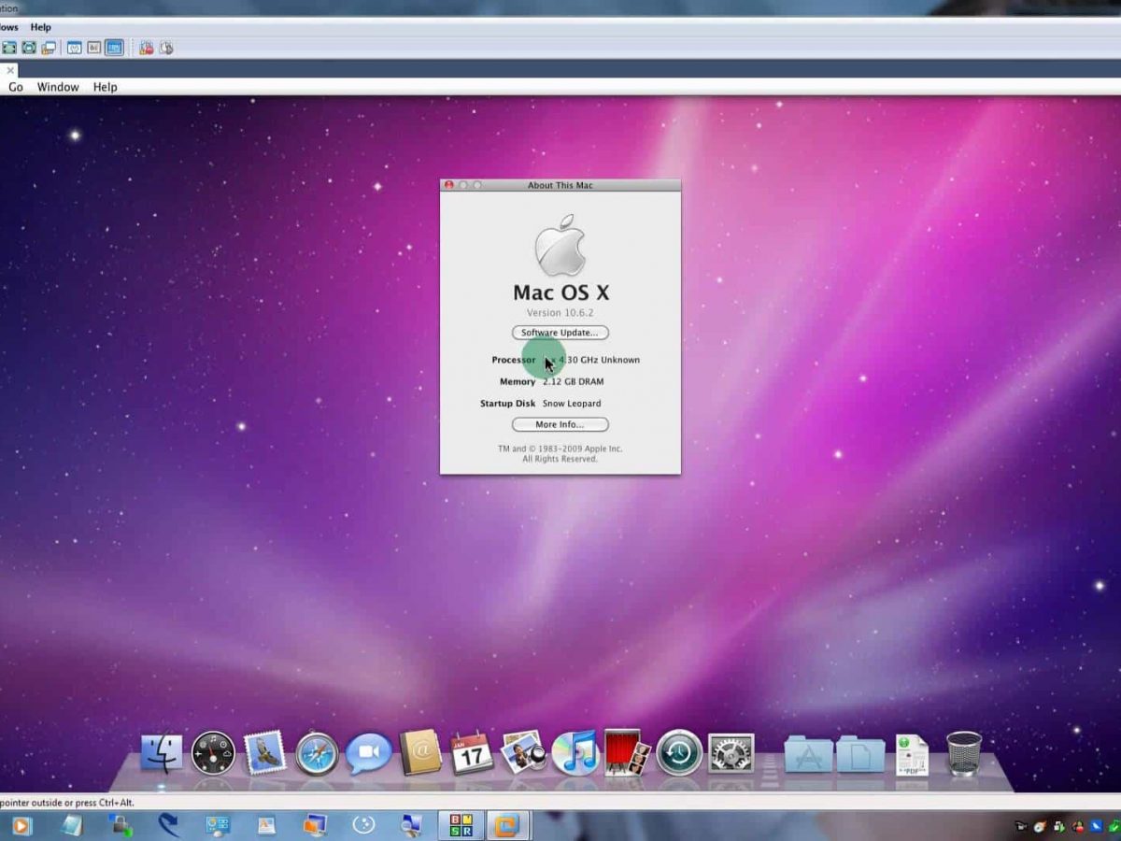Open Time Machine clock icon in dock
The width and height of the screenshot is (1121, 841).
pyautogui.click(x=679, y=753)
